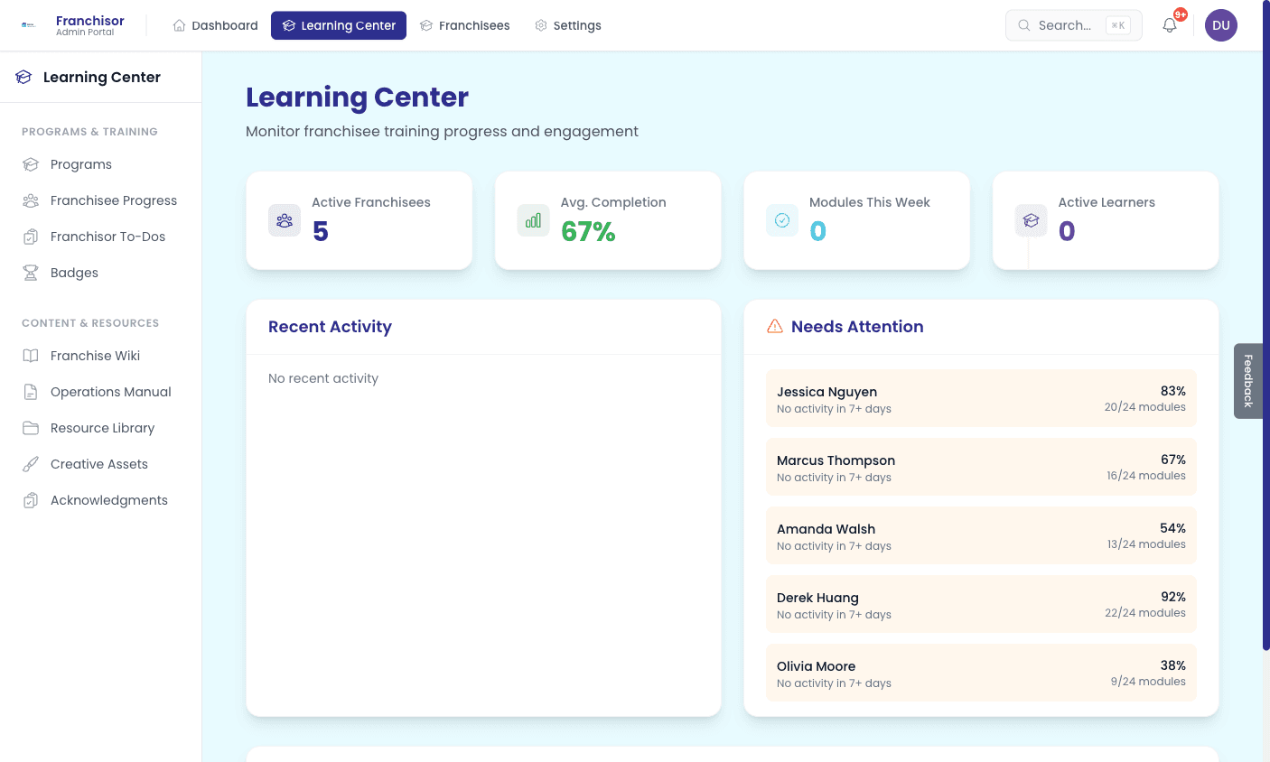This screenshot has height=762, width=1270.
Task: Open the Feedback side panel
Action: [x=1248, y=380]
